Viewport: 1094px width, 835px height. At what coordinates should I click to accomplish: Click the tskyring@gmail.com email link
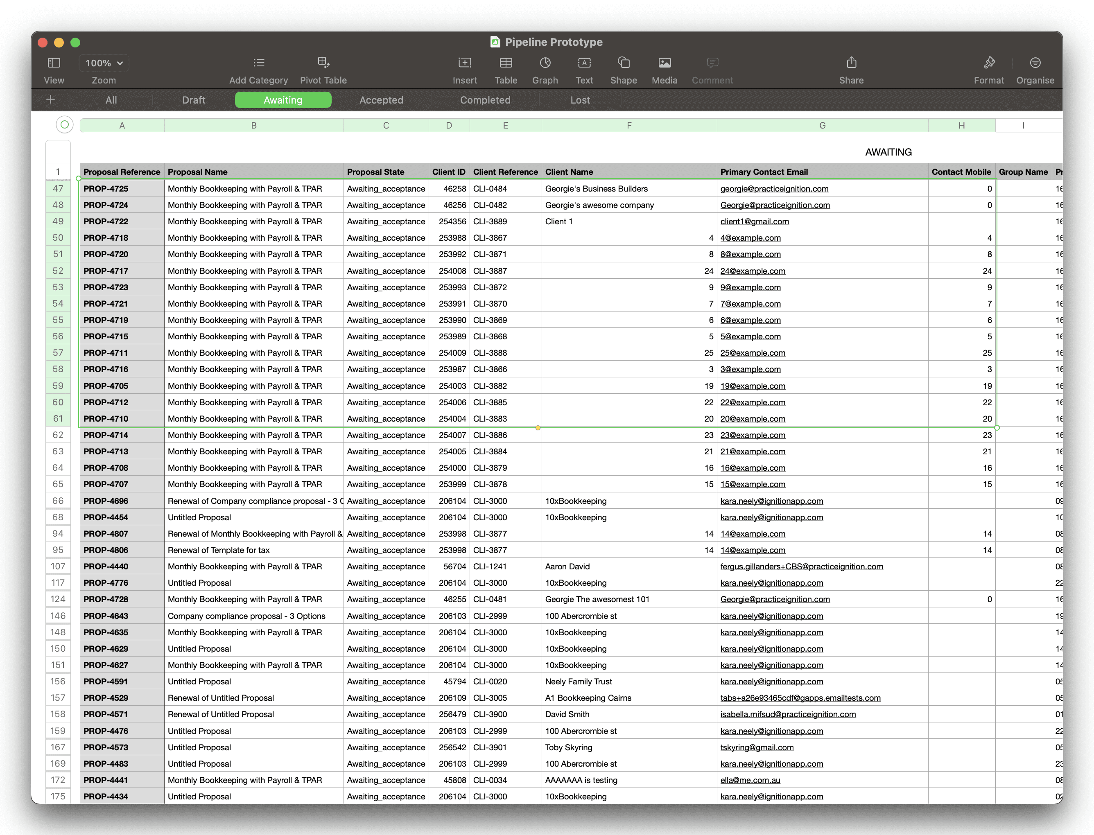[757, 747]
